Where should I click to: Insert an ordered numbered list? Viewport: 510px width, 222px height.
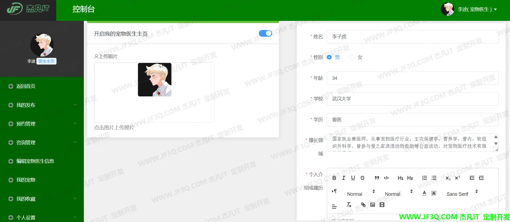(425, 178)
